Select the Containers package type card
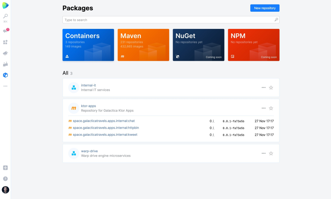331x199 pixels. point(88,45)
